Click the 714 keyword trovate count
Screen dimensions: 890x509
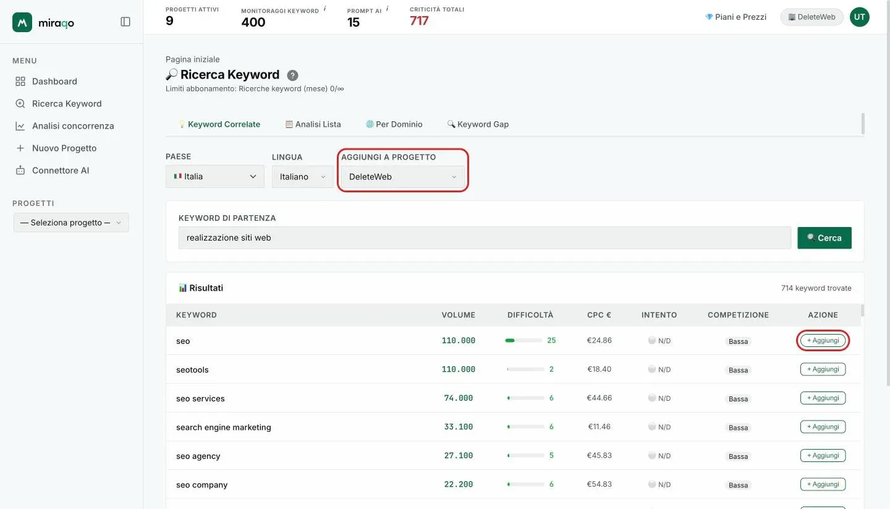816,288
